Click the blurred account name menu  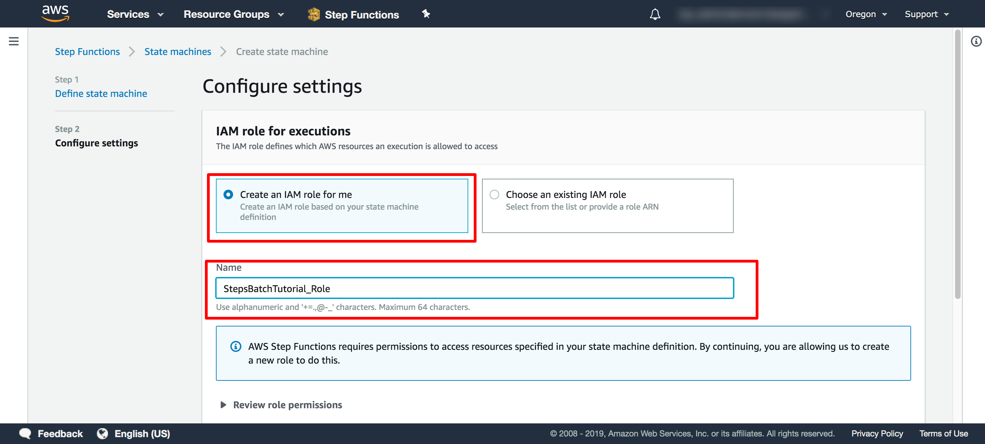click(x=752, y=14)
